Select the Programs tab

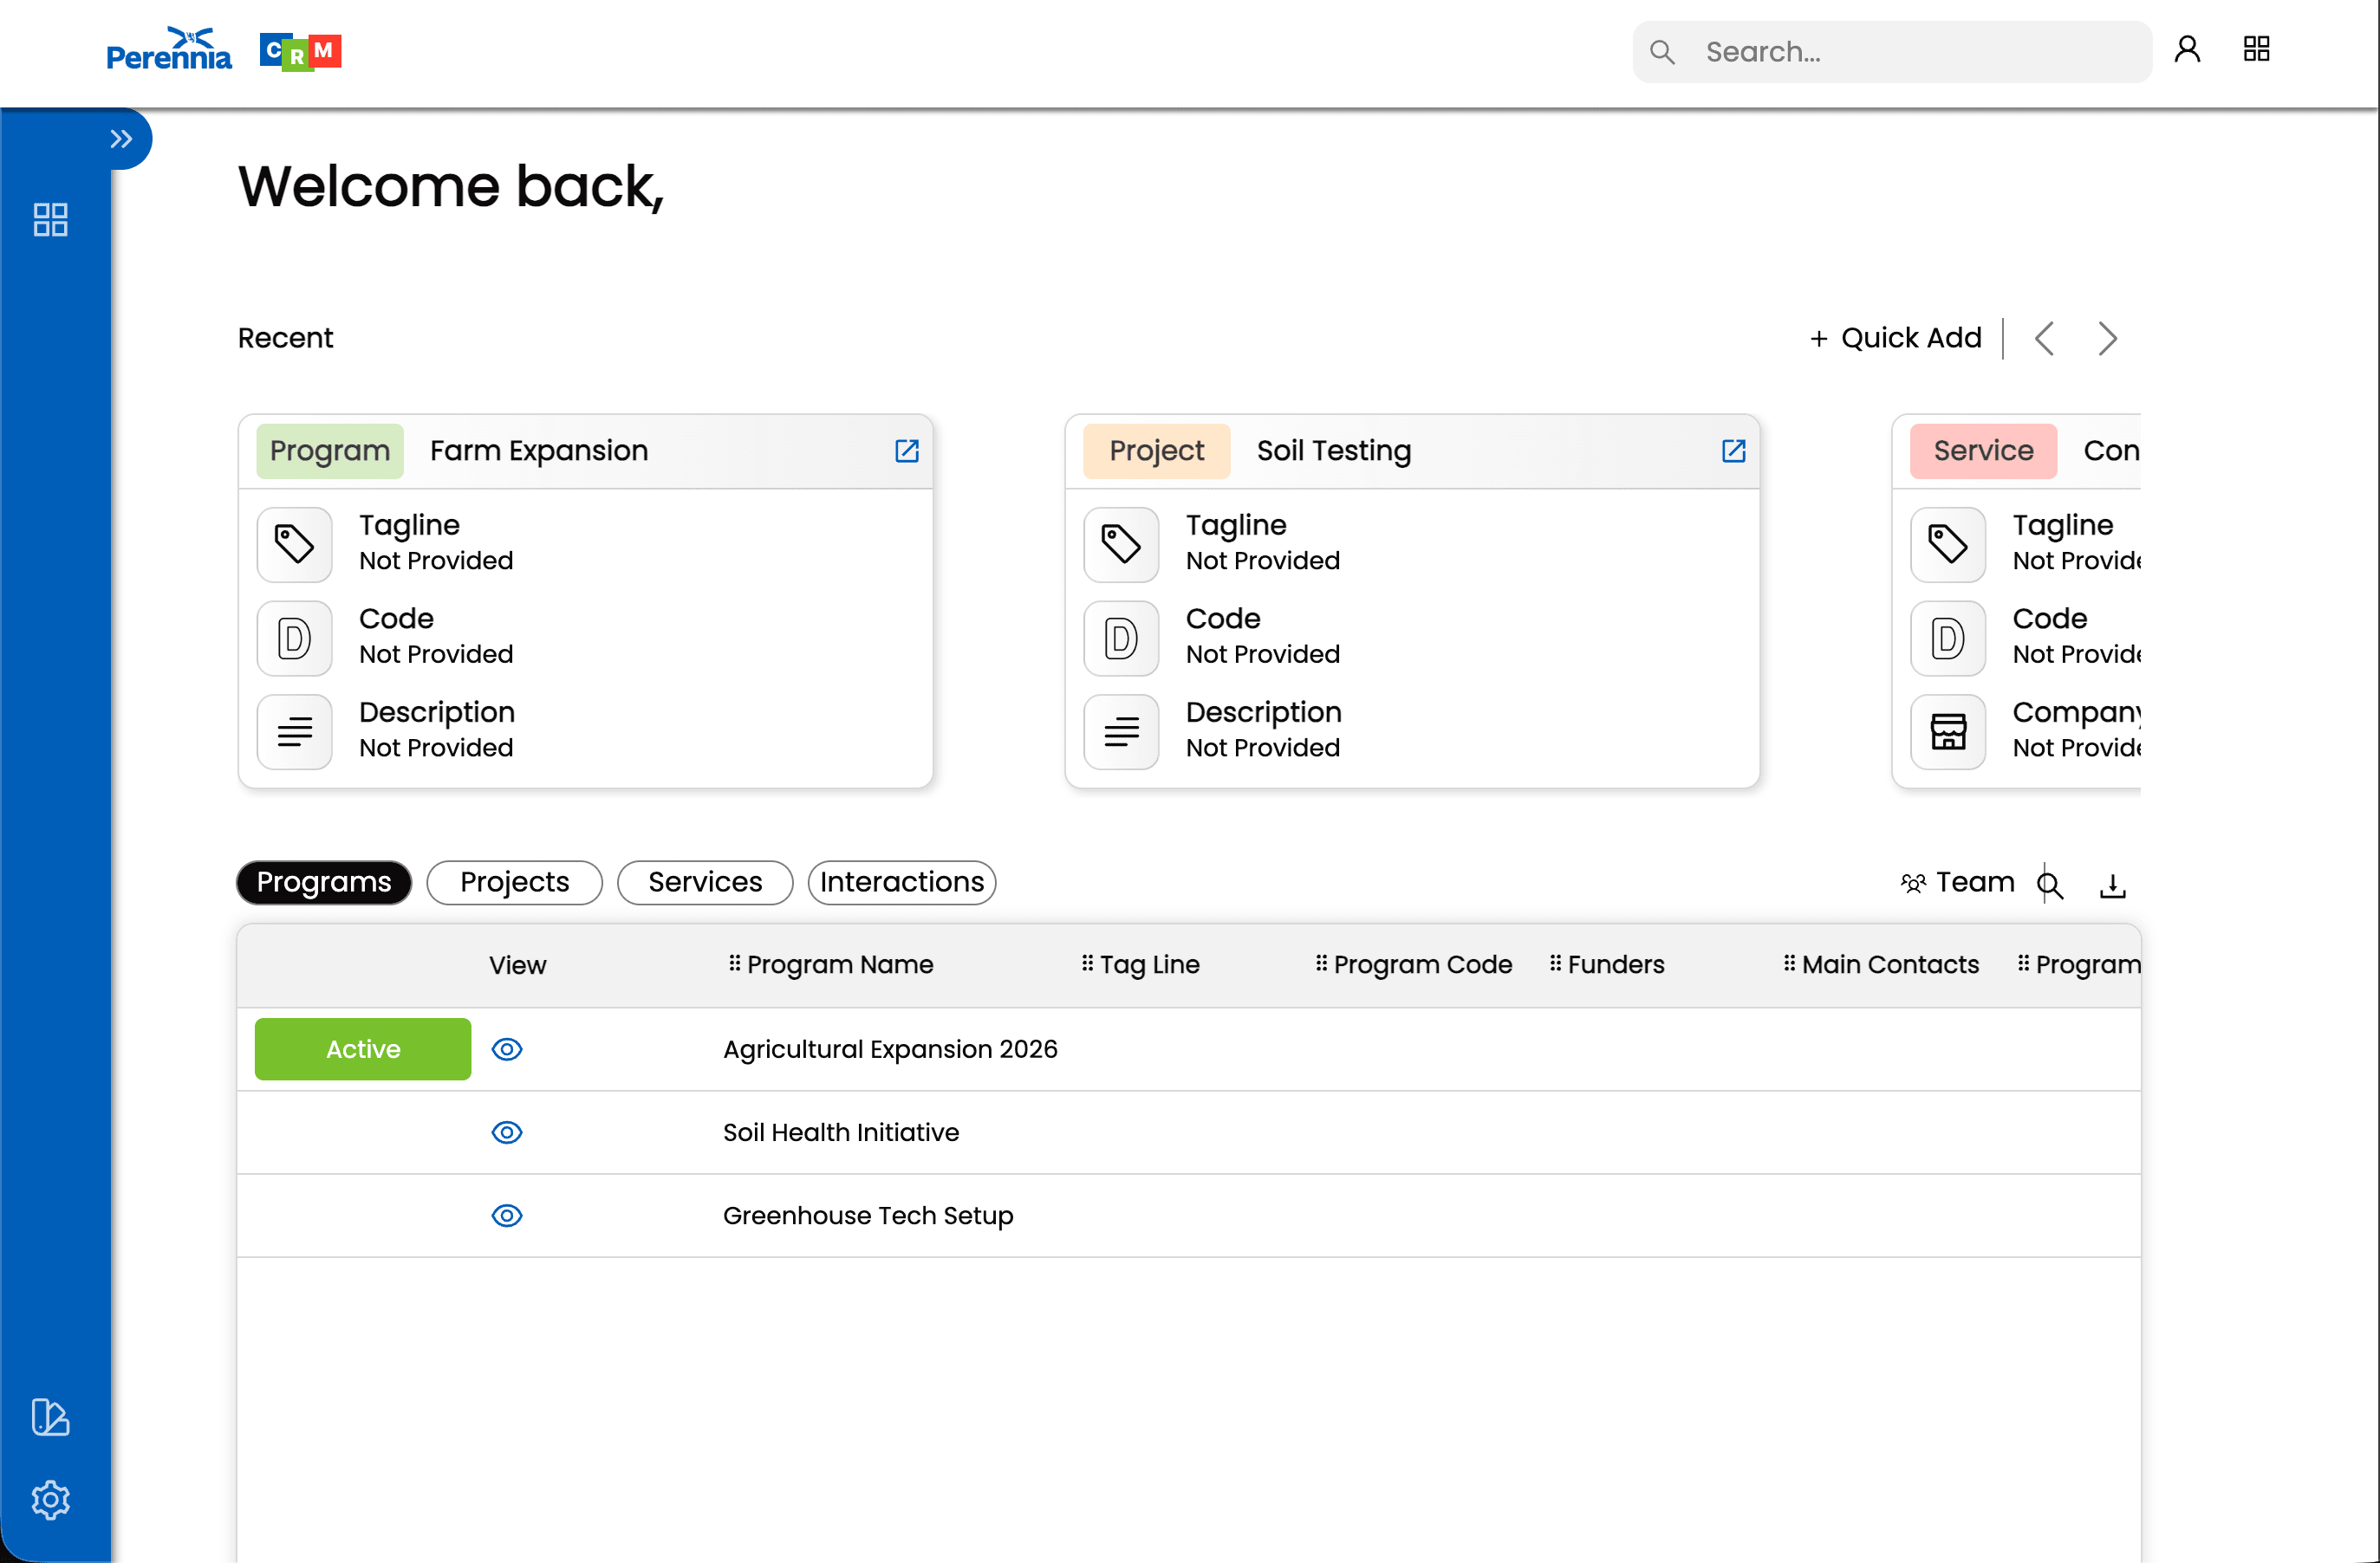coord(324,882)
